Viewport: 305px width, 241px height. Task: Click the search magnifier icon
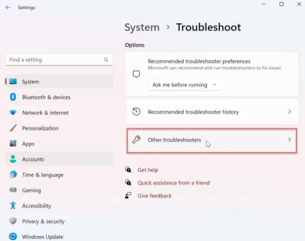pyautogui.click(x=106, y=60)
